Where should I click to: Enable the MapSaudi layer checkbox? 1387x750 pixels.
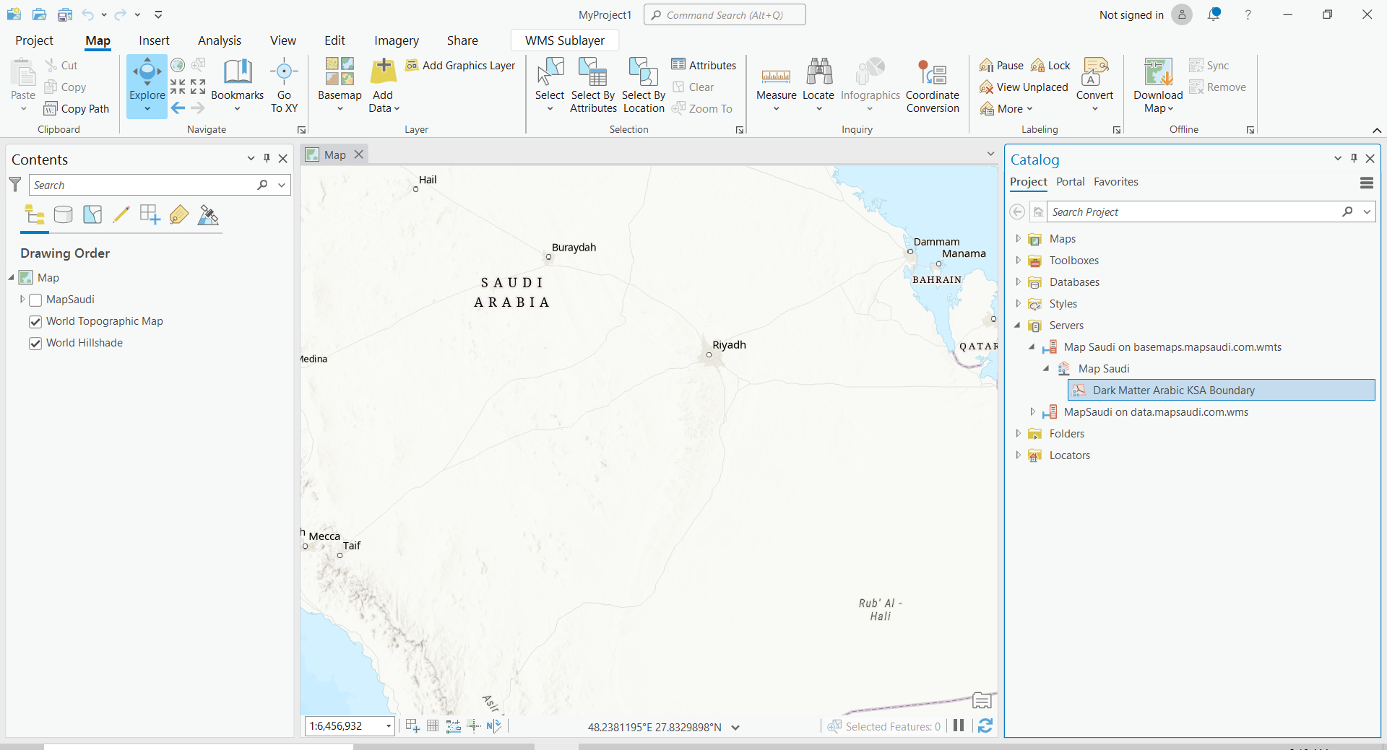[35, 300]
